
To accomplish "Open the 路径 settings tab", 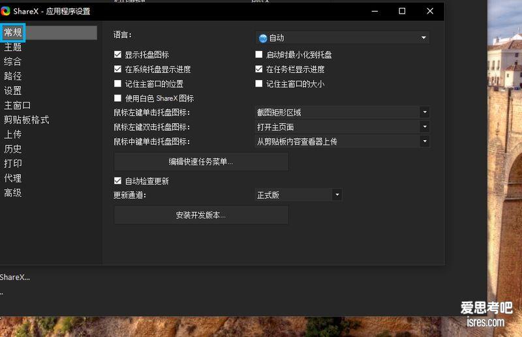I will coord(13,76).
